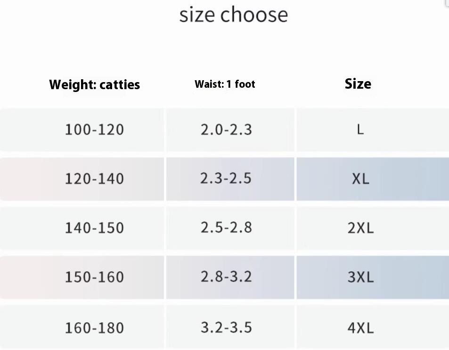
Task: Select the 150-160 weight cell
Action: pyautogui.click(x=94, y=277)
